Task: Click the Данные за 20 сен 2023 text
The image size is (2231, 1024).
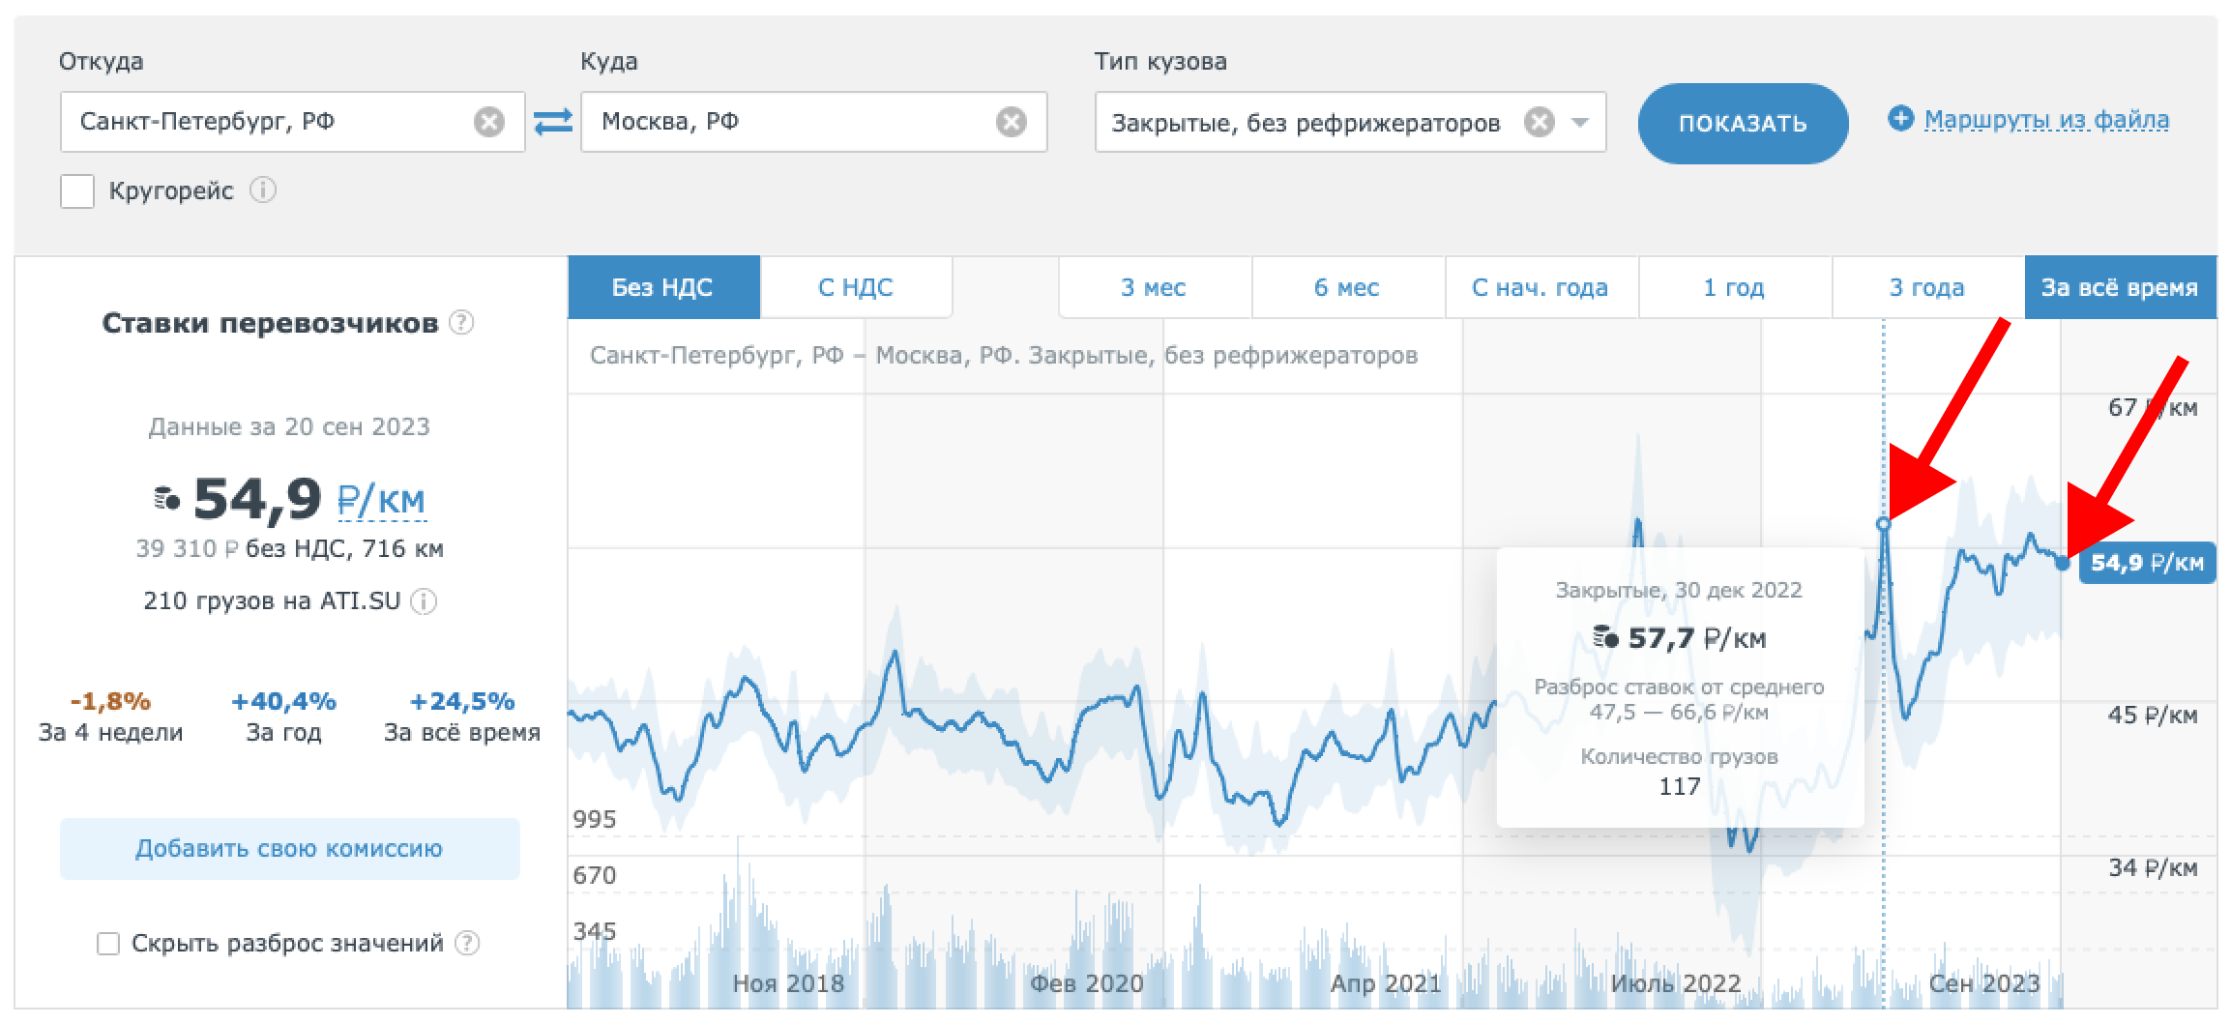Action: [x=289, y=427]
